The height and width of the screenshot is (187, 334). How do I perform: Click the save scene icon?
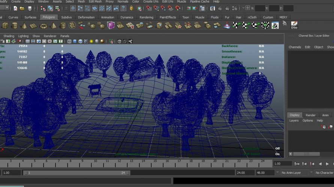(30, 8)
